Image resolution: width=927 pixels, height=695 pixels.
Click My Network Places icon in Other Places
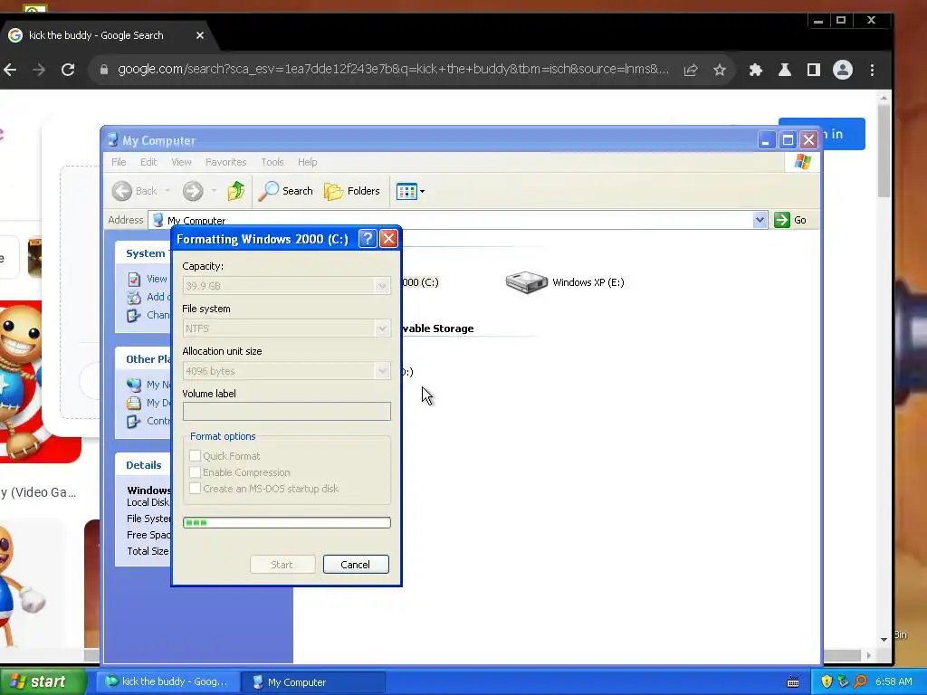134,385
